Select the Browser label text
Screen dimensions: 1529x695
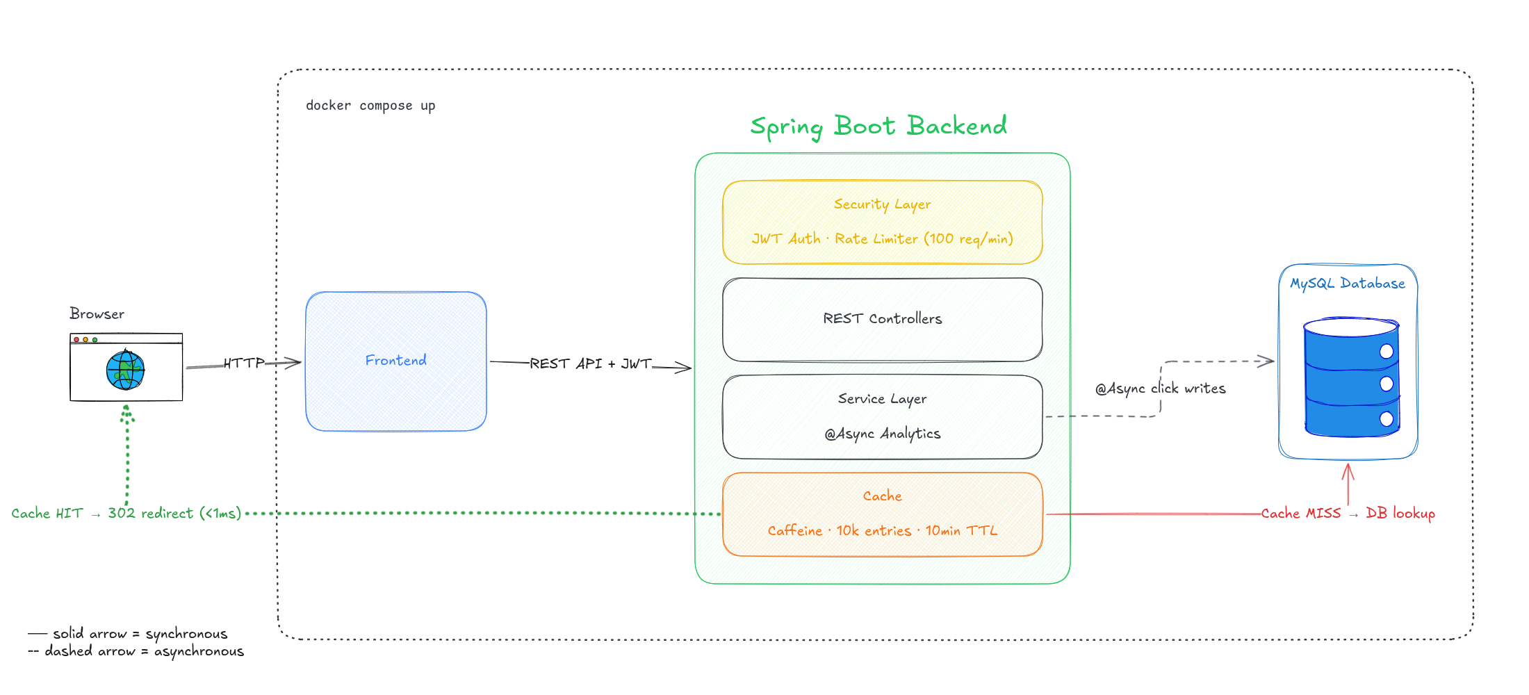coord(97,314)
